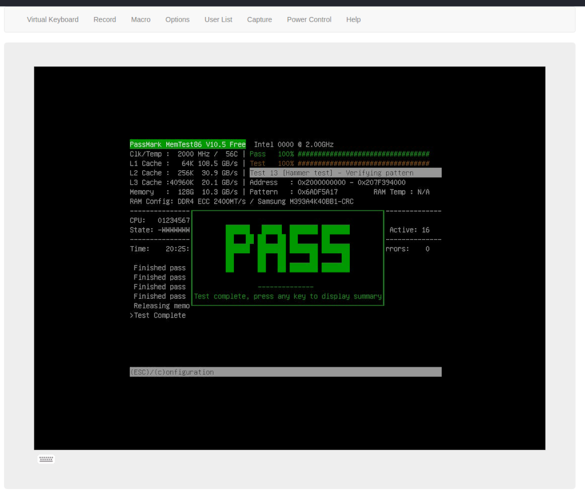
Task: Click the (ESC)/(c)onfiguration status bar
Action: [x=285, y=372]
